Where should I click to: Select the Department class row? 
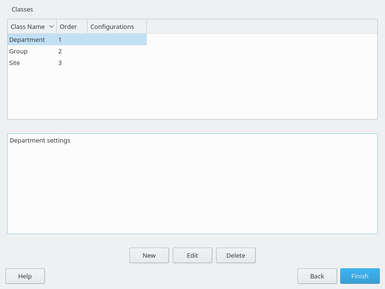[27, 40]
